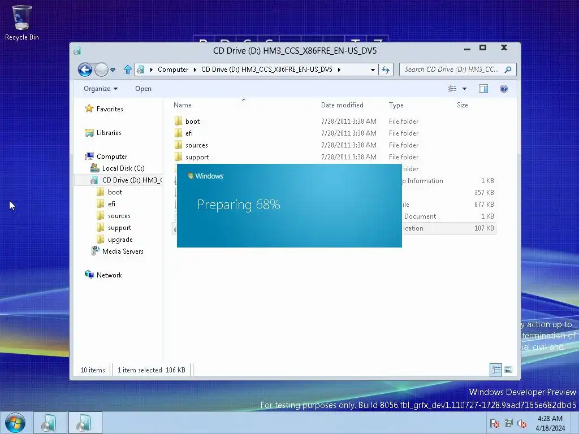Select the efi folder in file list

(189, 133)
